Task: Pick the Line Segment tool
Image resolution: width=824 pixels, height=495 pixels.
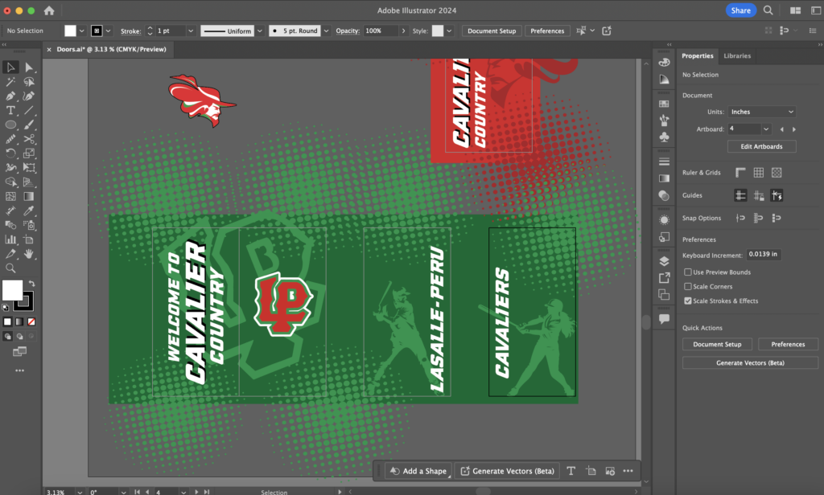Action: click(29, 110)
